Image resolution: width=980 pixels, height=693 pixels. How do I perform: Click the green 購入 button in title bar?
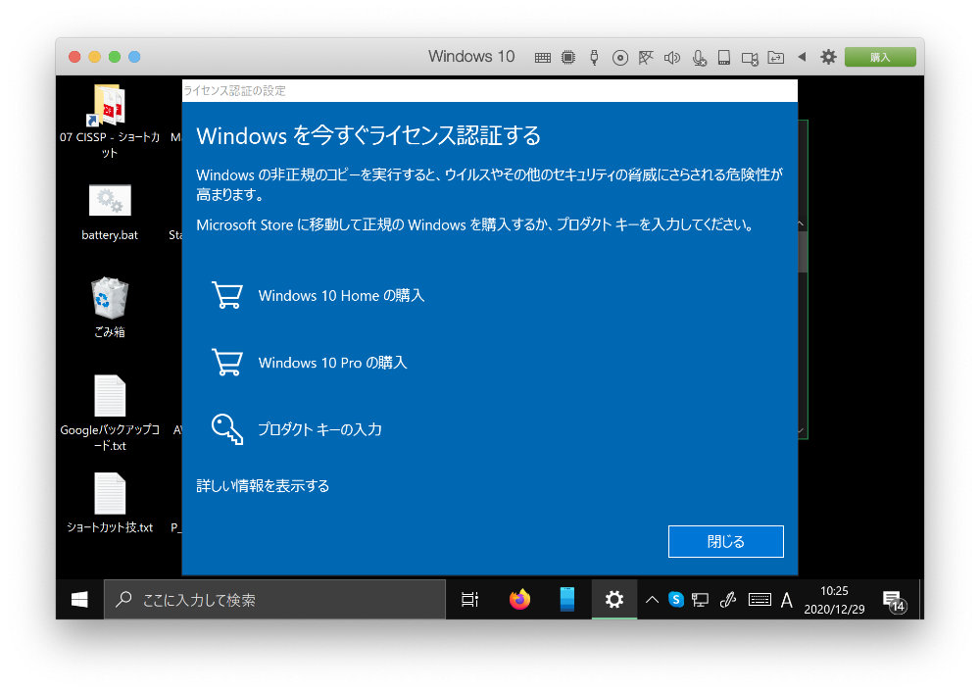[x=880, y=57]
